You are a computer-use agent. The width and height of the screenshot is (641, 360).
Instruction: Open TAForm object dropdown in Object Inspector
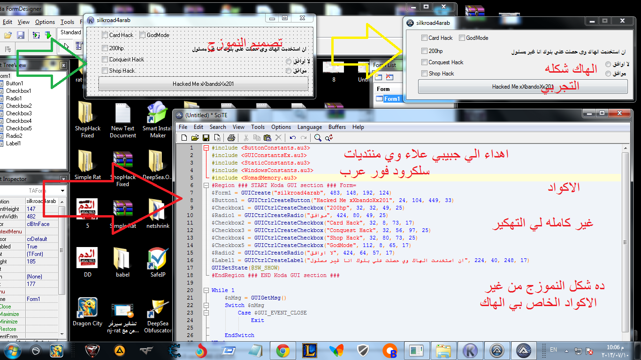click(62, 191)
